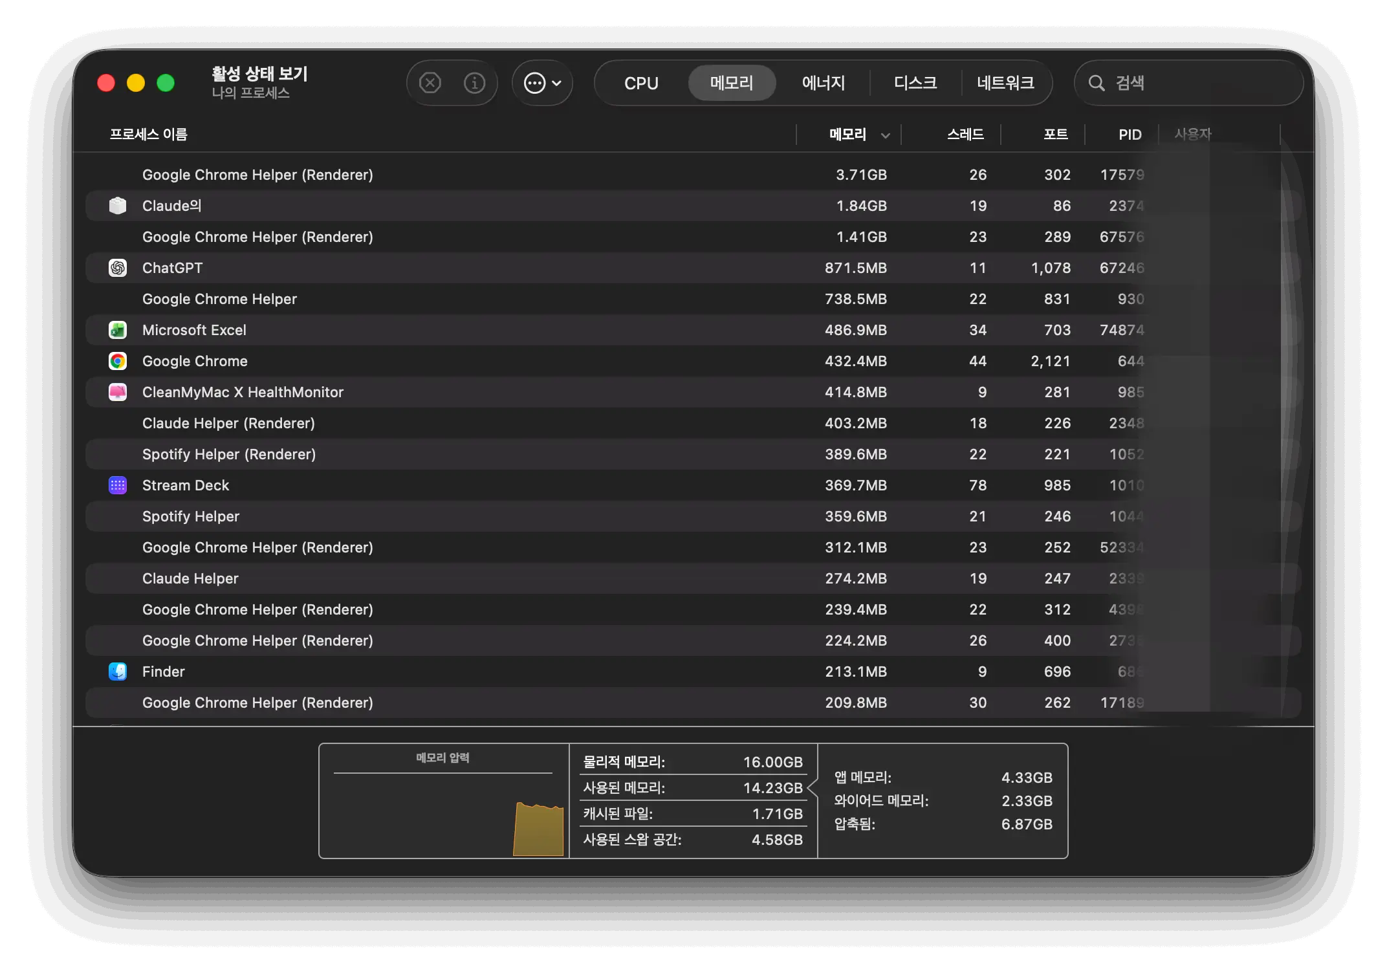Select the ChatGPT process row

click(693, 268)
